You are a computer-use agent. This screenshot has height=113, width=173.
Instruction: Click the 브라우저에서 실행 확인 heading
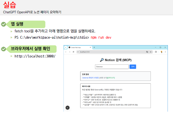pyautogui.click(x=30, y=49)
